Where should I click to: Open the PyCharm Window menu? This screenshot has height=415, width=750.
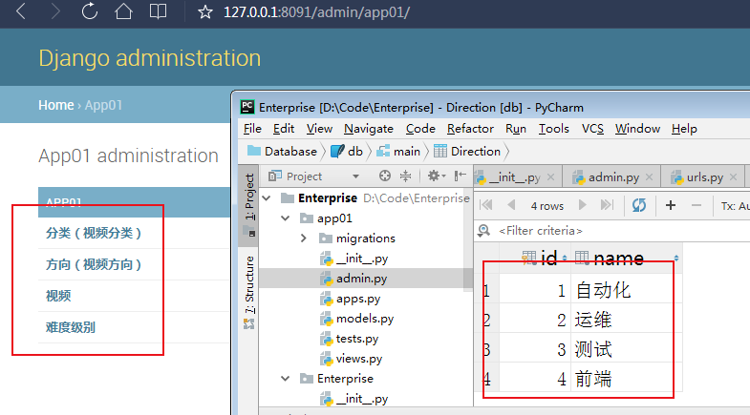click(637, 129)
